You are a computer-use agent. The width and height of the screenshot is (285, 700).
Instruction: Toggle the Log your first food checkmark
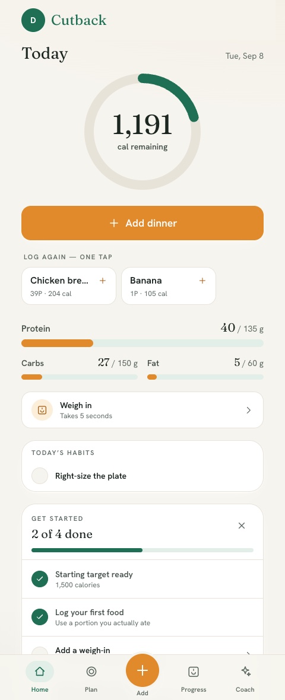pos(40,617)
